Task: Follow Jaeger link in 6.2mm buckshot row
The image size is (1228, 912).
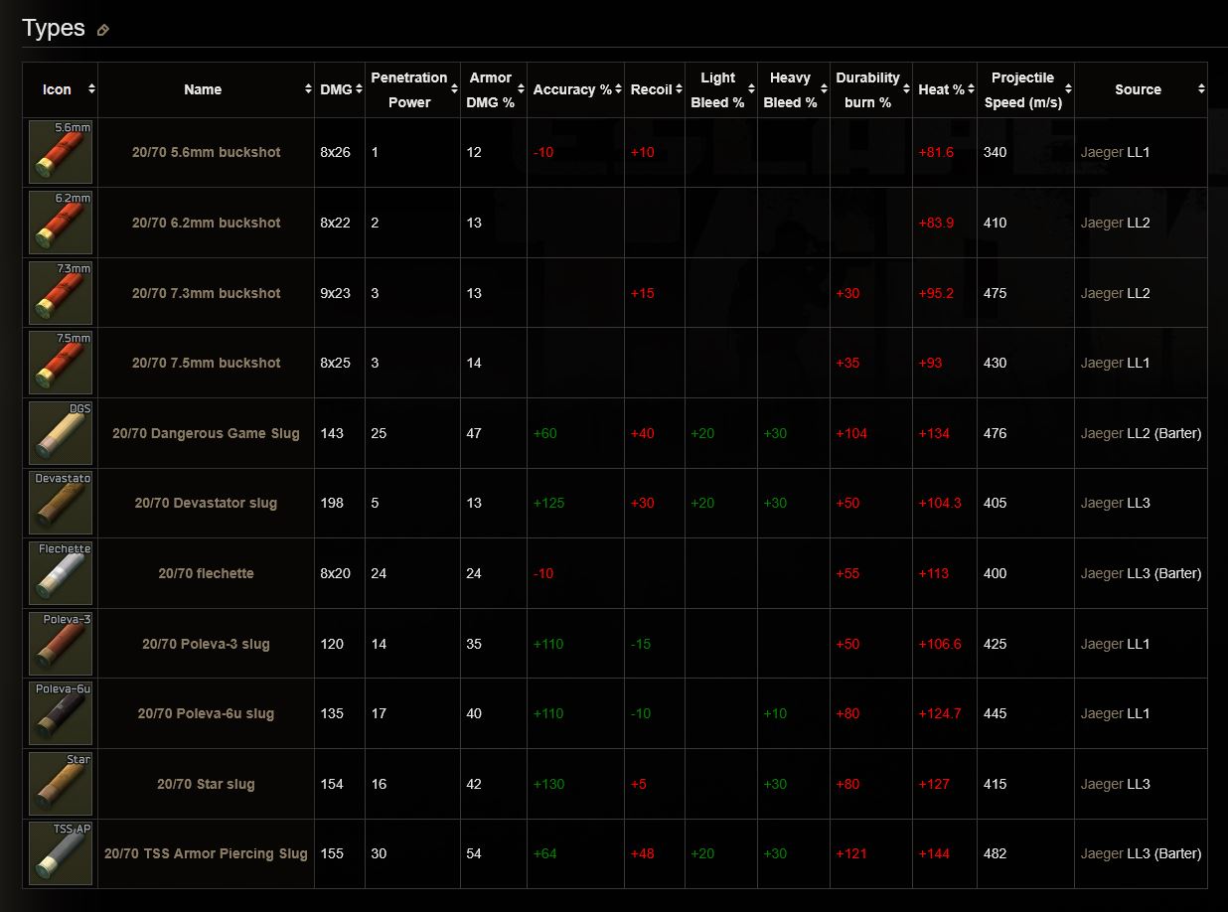Action: click(x=1102, y=223)
